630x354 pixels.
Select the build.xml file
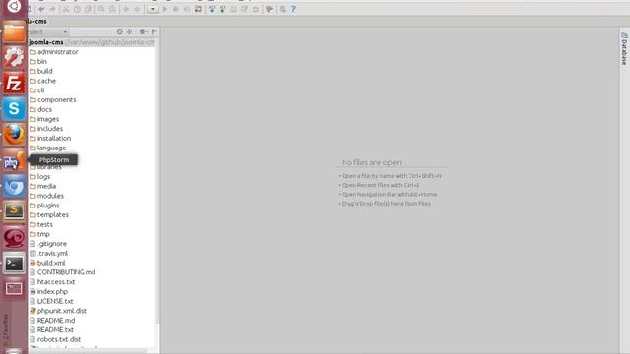47,263
